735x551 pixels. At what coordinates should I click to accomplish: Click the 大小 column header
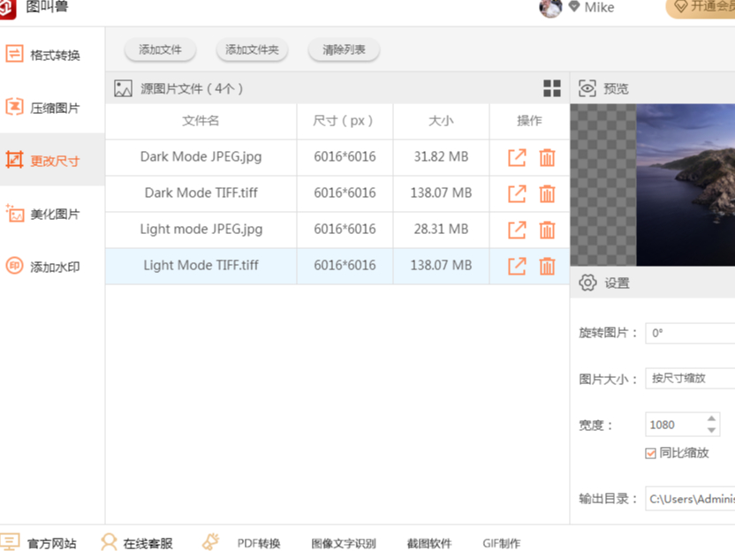(441, 121)
